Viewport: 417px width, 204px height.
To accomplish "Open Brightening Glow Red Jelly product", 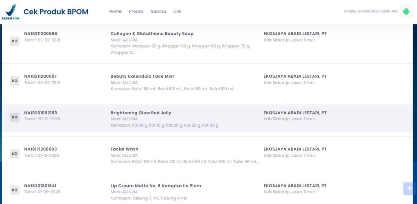I will (x=140, y=113).
